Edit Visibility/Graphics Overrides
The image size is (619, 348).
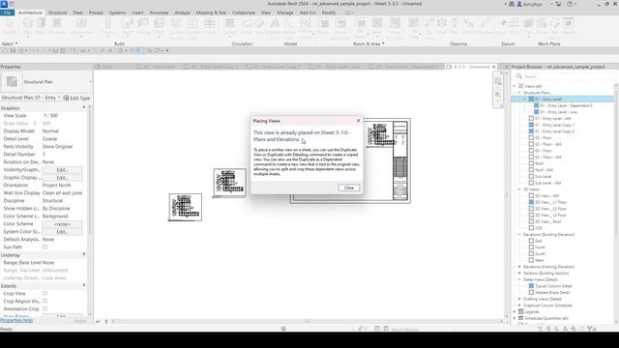(x=62, y=170)
